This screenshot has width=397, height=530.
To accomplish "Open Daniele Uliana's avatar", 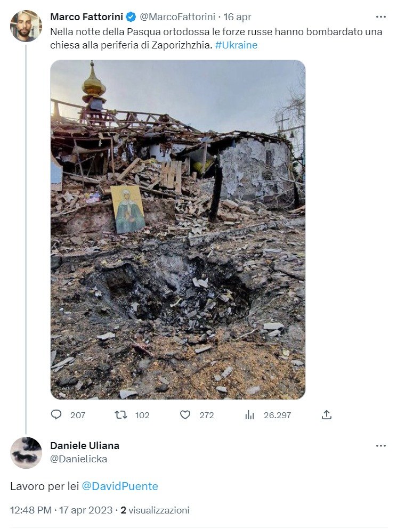I will (26, 453).
